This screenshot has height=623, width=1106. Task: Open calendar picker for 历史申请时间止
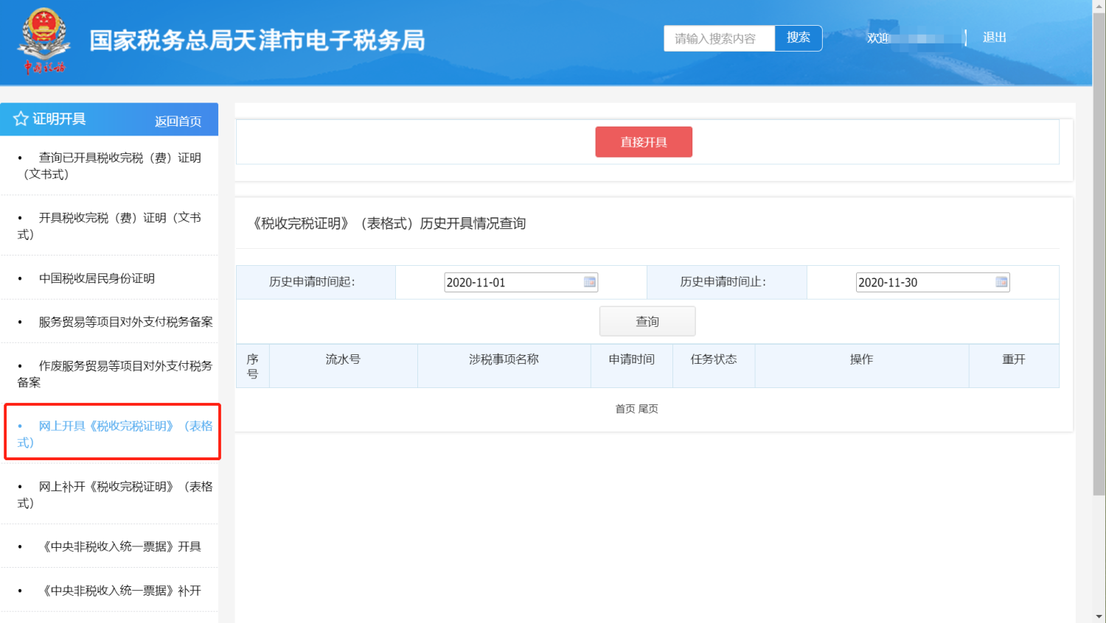[x=1001, y=282]
